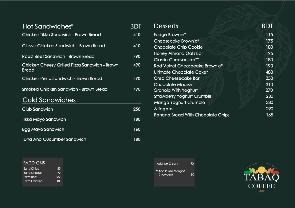This screenshot has height=208, width=295.
Task: Click the Fudge Brownie dessert
Action: coord(170,35)
